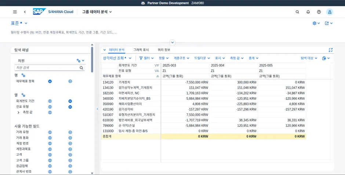Open the search magnifier in header
This screenshot has height=175, width=345.
click(x=297, y=12)
